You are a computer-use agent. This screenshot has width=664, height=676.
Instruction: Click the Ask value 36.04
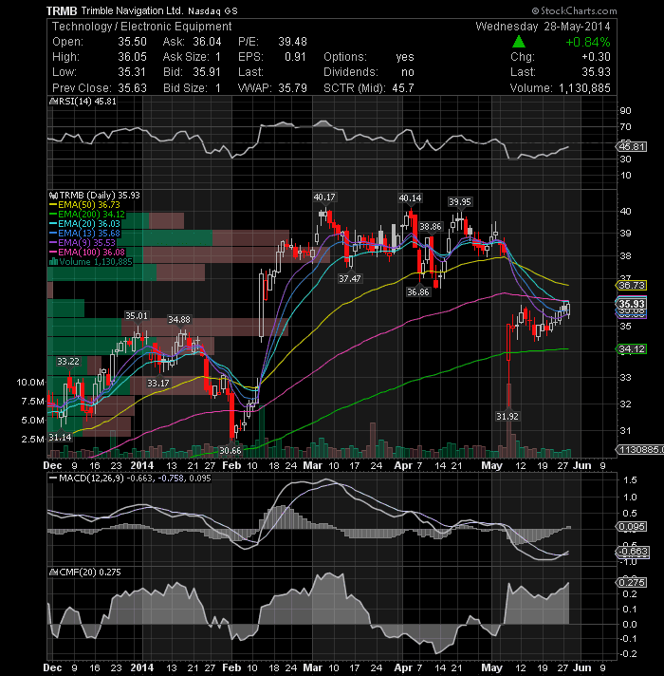click(x=207, y=42)
